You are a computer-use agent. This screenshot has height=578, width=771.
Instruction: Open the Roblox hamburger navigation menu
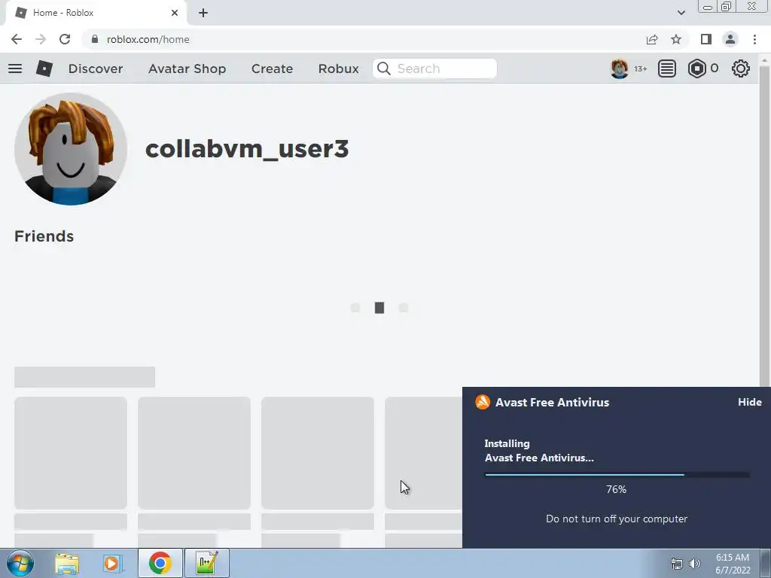[x=15, y=68]
